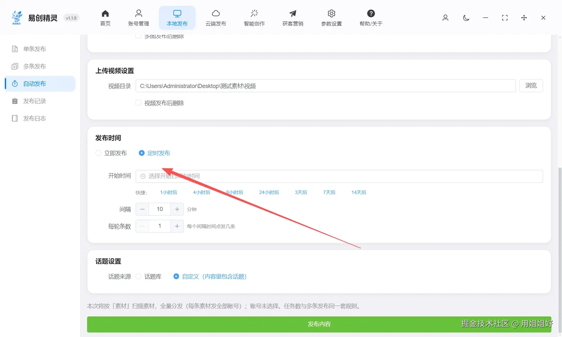Image resolution: width=562 pixels, height=337 pixels.
Task: Switch to 云端发布 cloud publishing
Action: (216, 18)
